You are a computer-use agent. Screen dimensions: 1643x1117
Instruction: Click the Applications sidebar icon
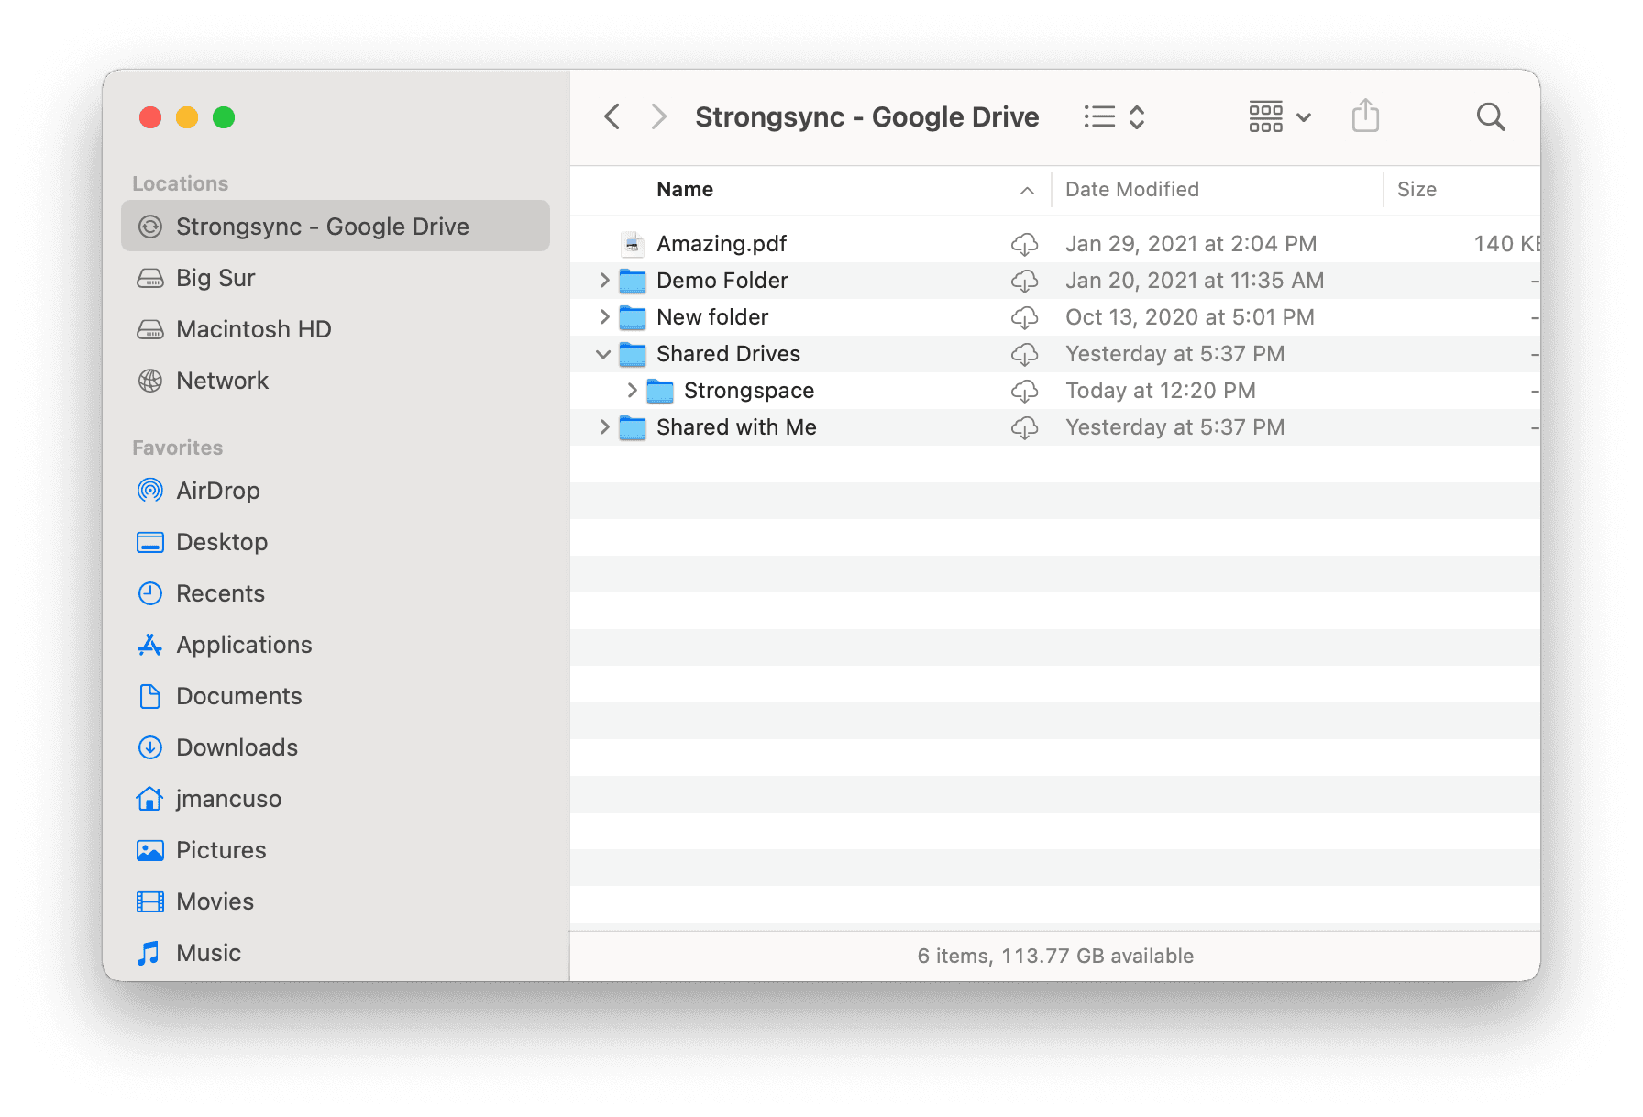[x=150, y=645]
